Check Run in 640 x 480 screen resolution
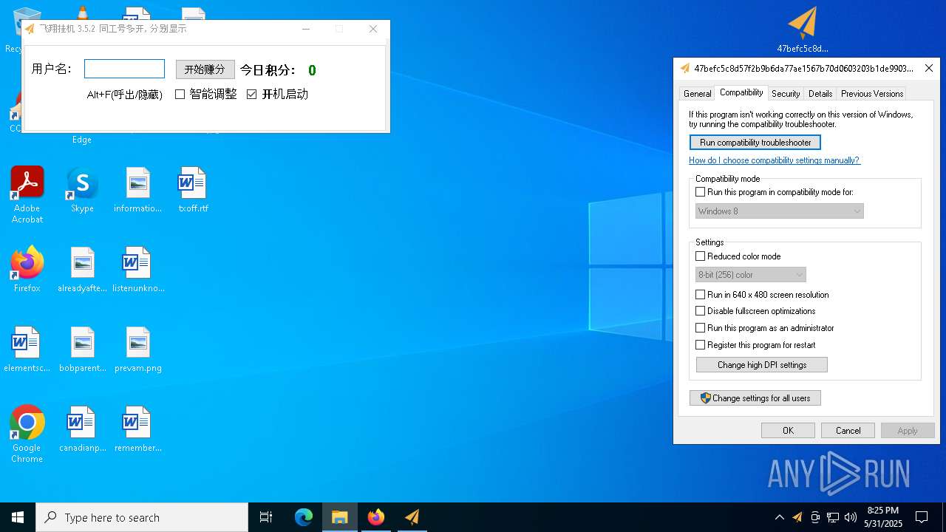The width and height of the screenshot is (946, 532). click(x=701, y=295)
